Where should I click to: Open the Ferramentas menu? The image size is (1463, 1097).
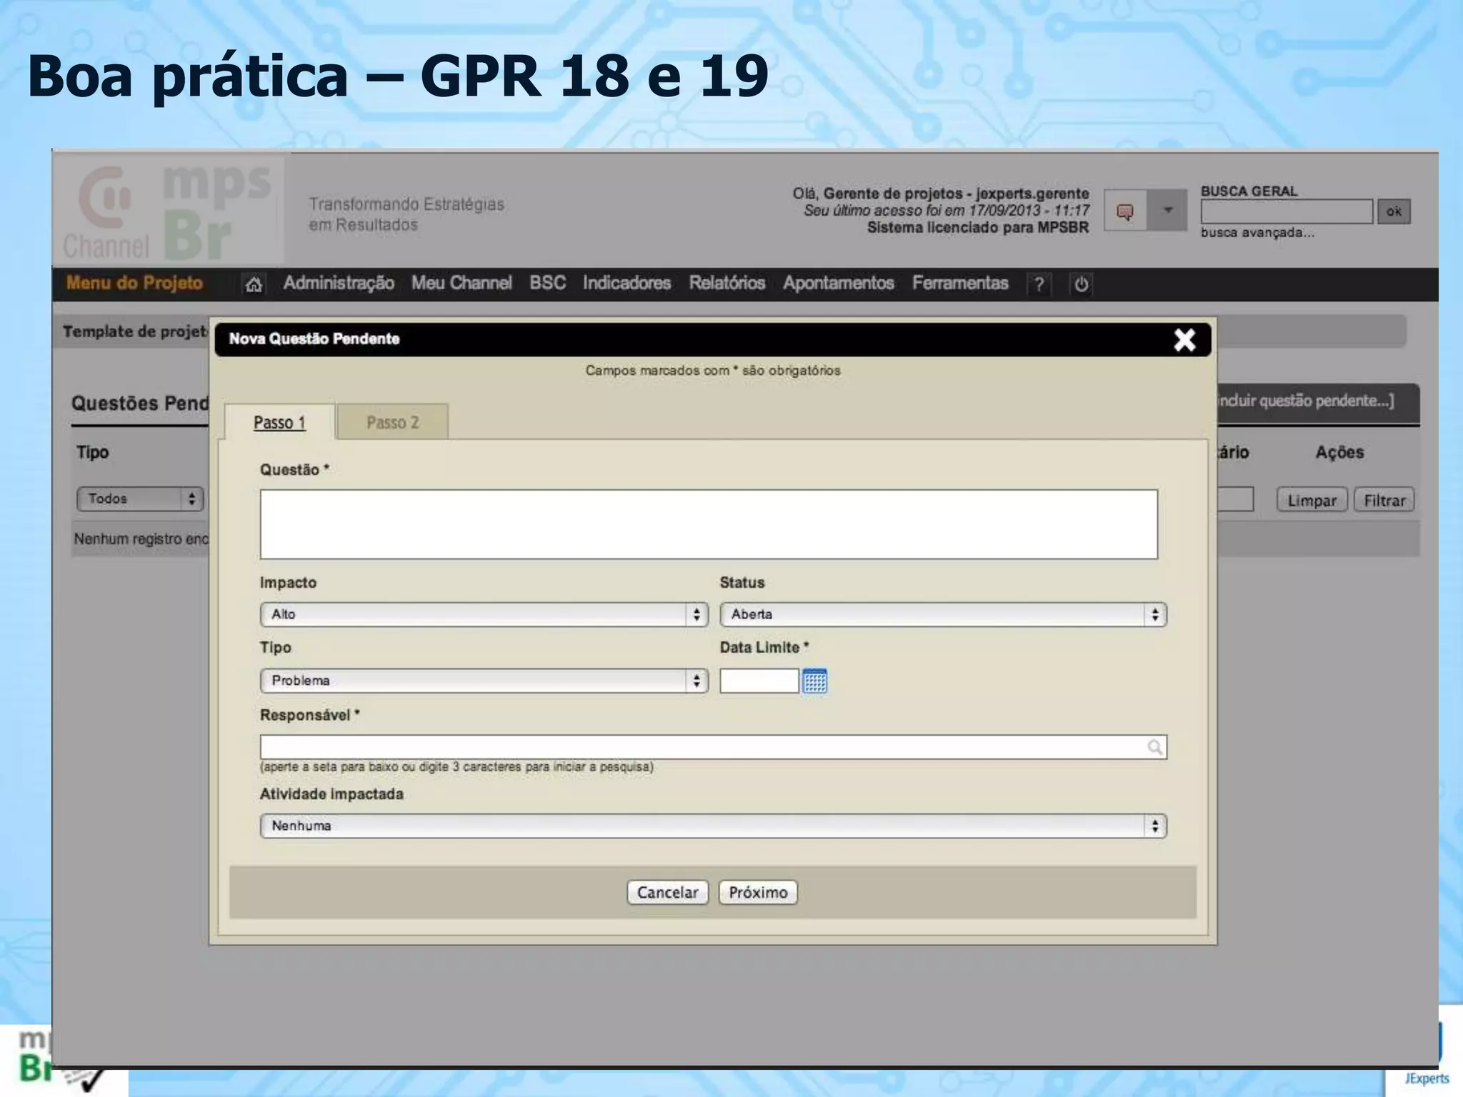960,284
